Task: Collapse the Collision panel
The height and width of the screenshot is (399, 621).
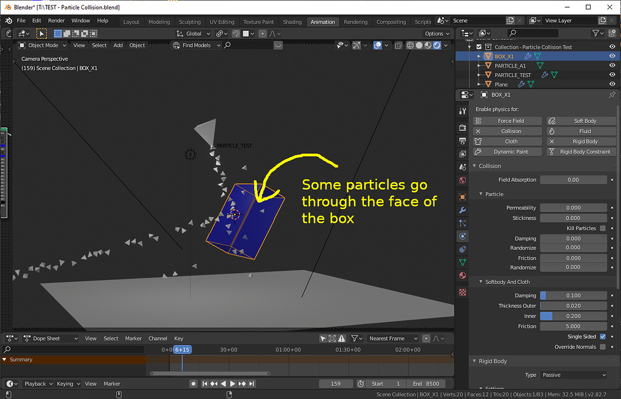Action: coord(474,166)
